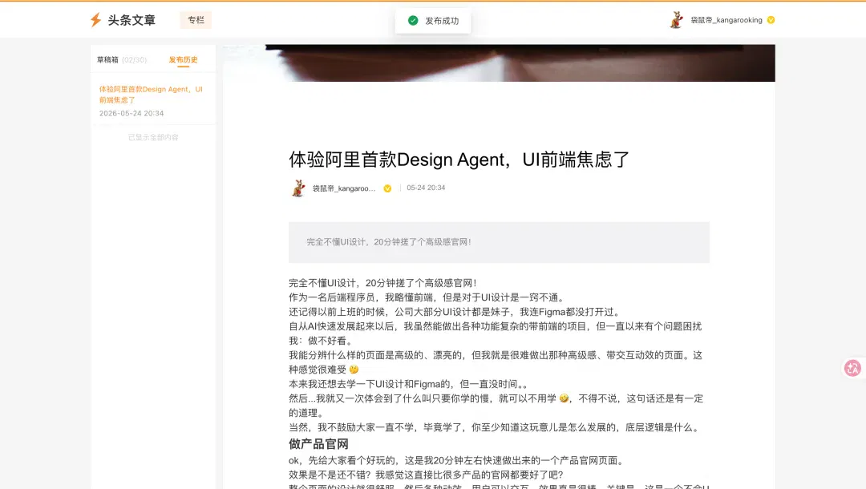Switch to the 发布历史 tab

183,59
